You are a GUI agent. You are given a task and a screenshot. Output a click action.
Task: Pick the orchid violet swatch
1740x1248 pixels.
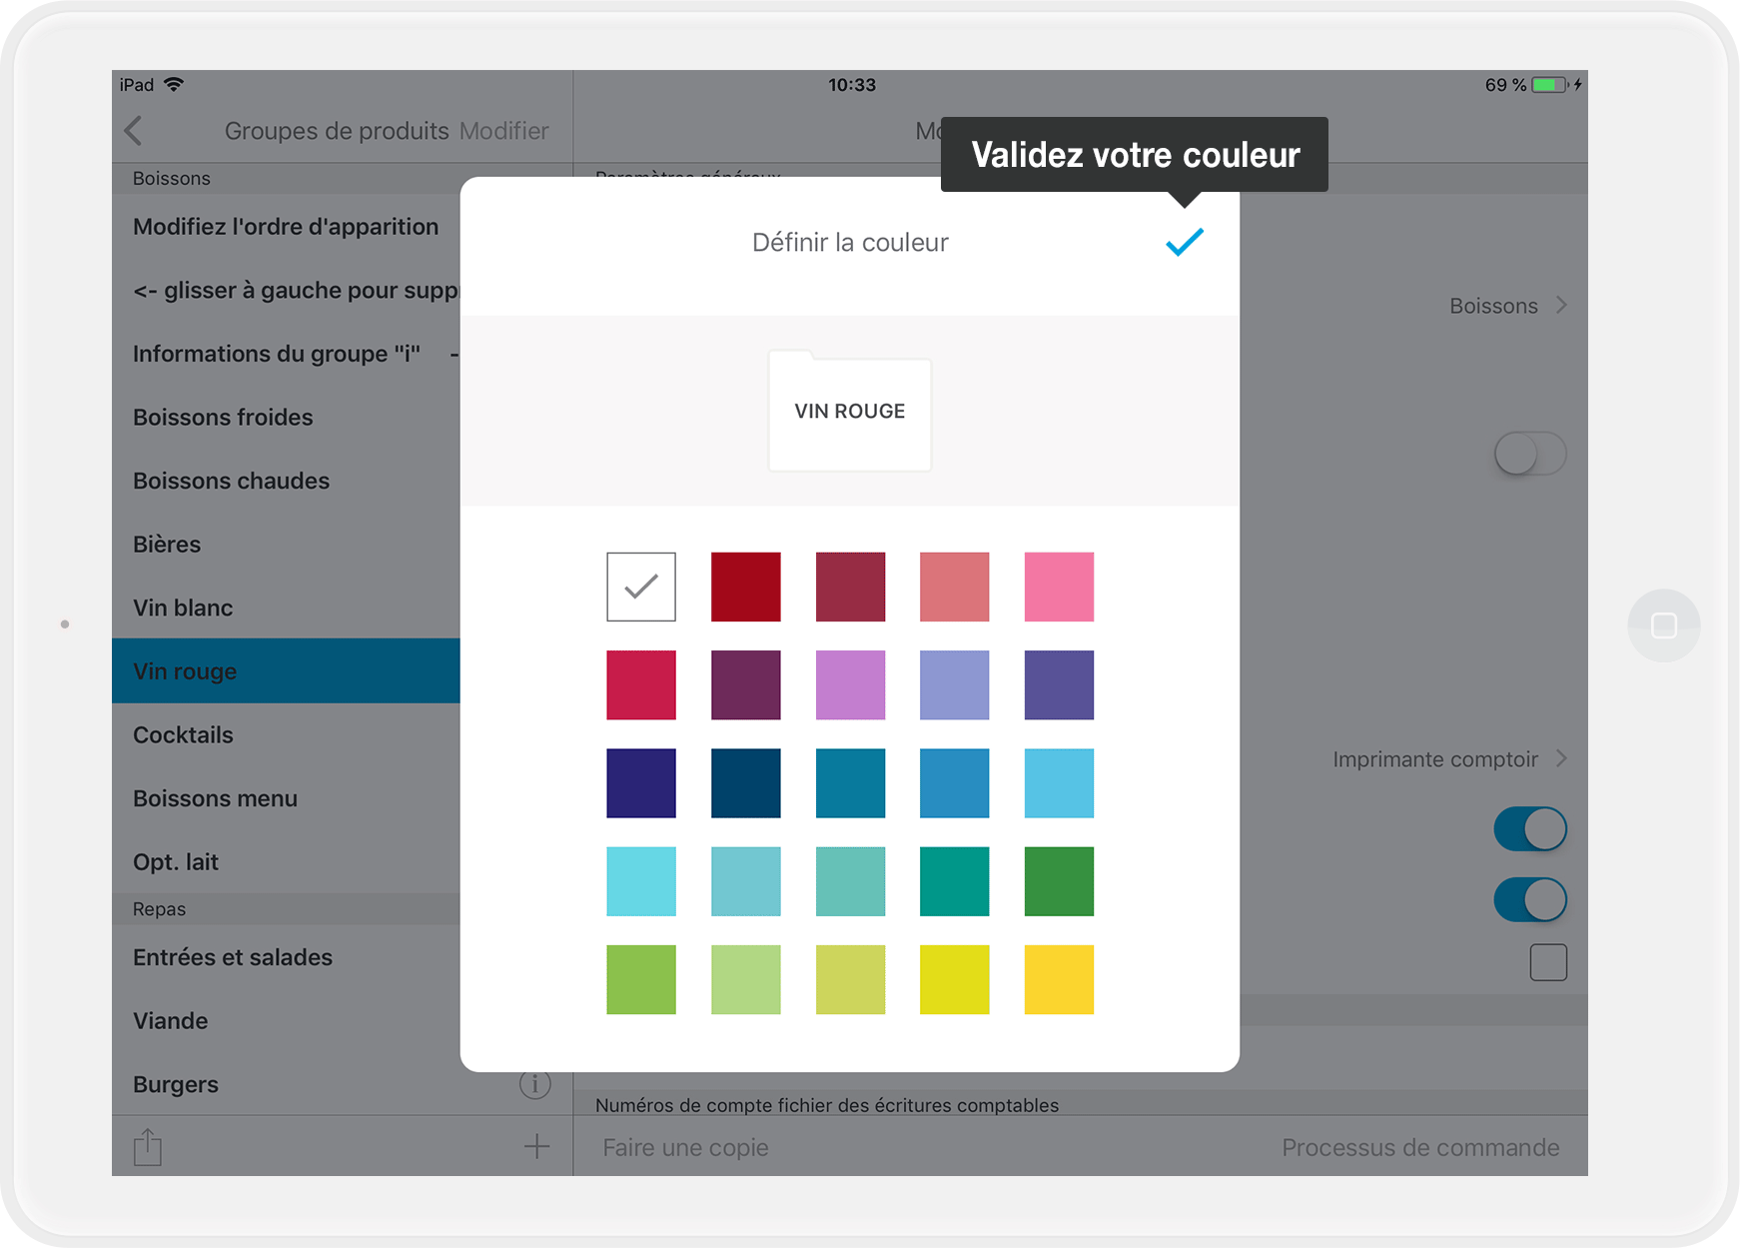[x=850, y=684]
